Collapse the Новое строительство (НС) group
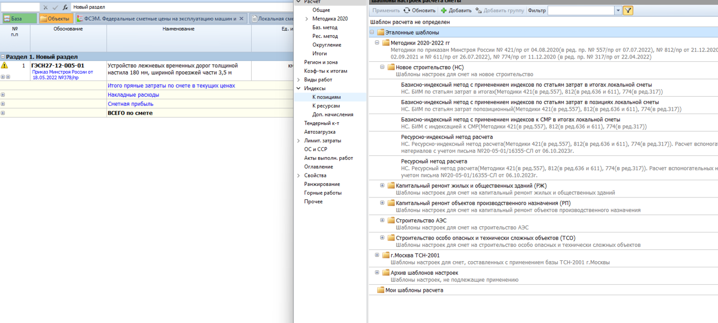 pos(382,67)
